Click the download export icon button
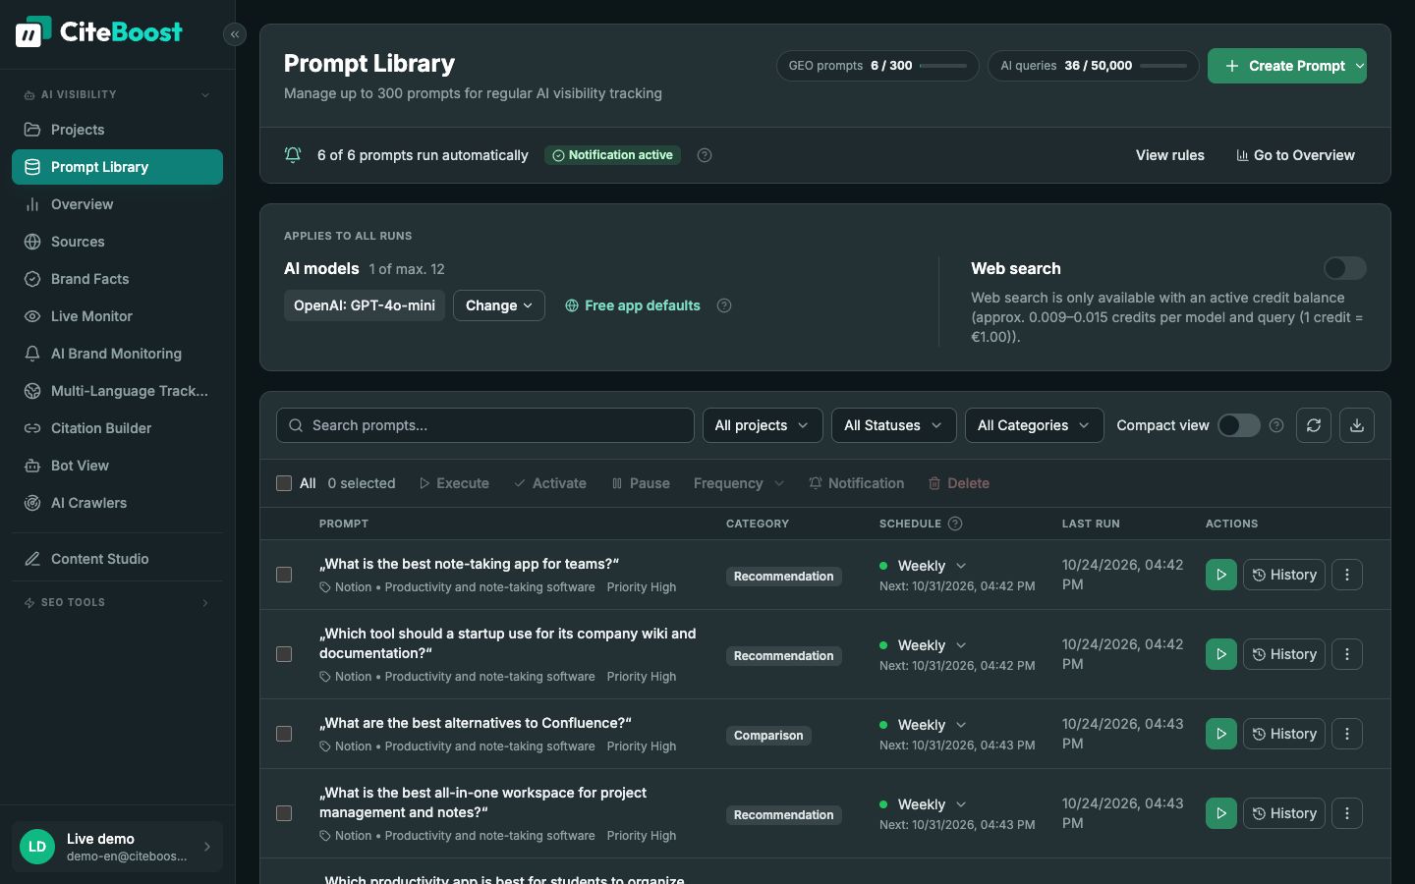Image resolution: width=1415 pixels, height=884 pixels. [x=1357, y=425]
